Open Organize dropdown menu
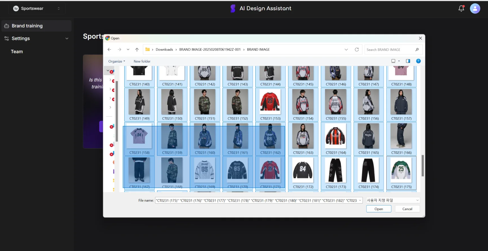The image size is (488, 251). pyautogui.click(x=117, y=61)
